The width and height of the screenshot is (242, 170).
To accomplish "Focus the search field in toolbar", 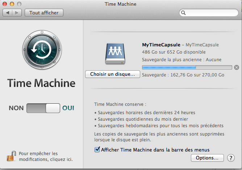I will pos(209,13).
